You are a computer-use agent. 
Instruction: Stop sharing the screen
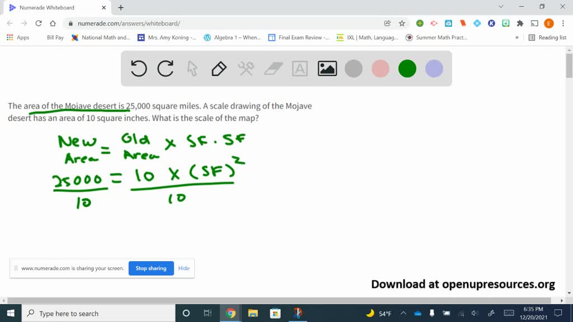pyautogui.click(x=151, y=268)
